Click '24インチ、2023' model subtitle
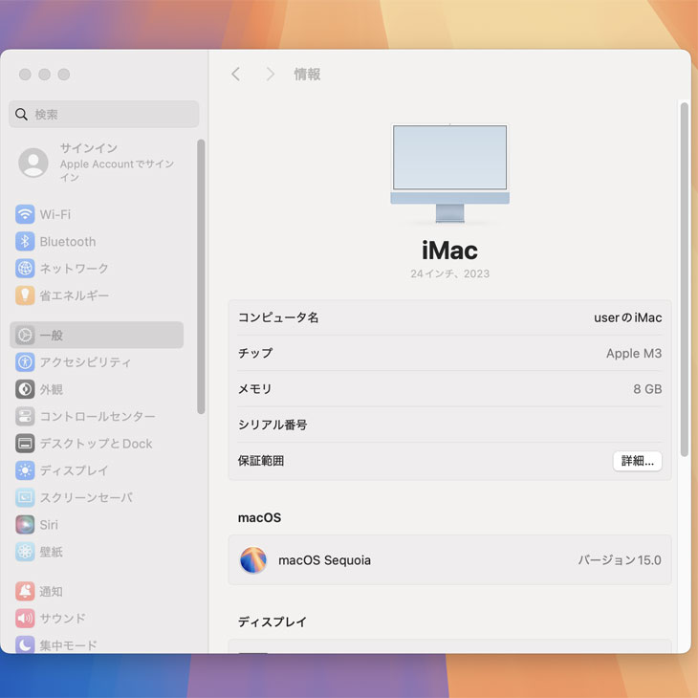This screenshot has height=698, width=698. point(449,273)
